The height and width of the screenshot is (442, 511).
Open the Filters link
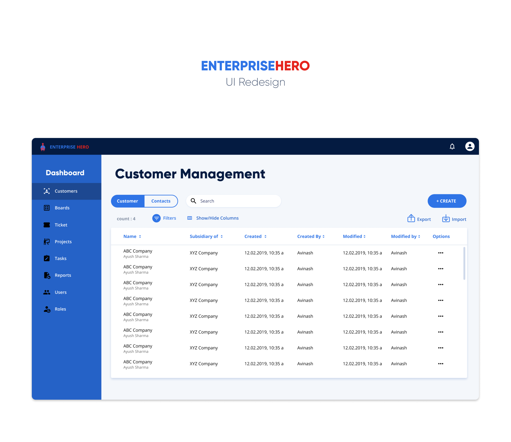170,218
